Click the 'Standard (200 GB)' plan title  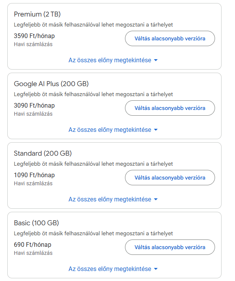(x=43, y=153)
